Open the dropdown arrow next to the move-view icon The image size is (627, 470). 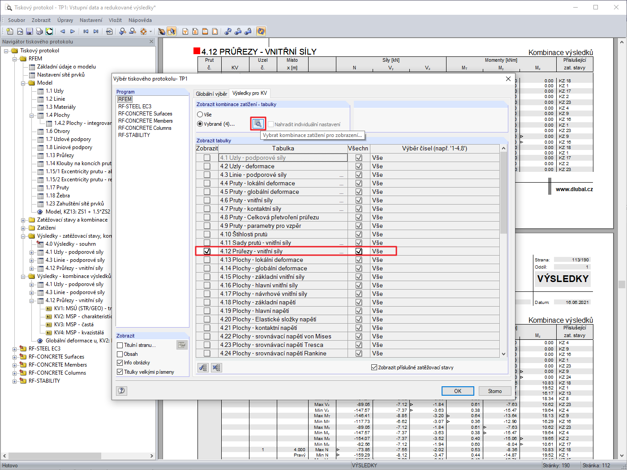(150, 31)
